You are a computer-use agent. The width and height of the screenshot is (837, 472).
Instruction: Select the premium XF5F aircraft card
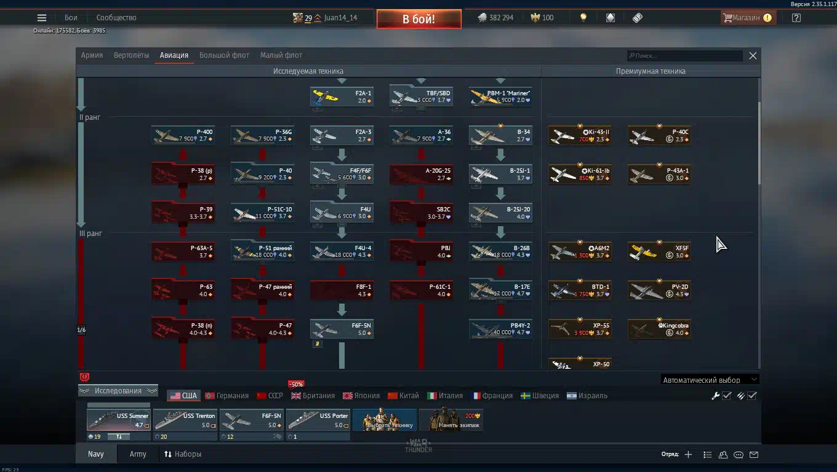tap(659, 251)
